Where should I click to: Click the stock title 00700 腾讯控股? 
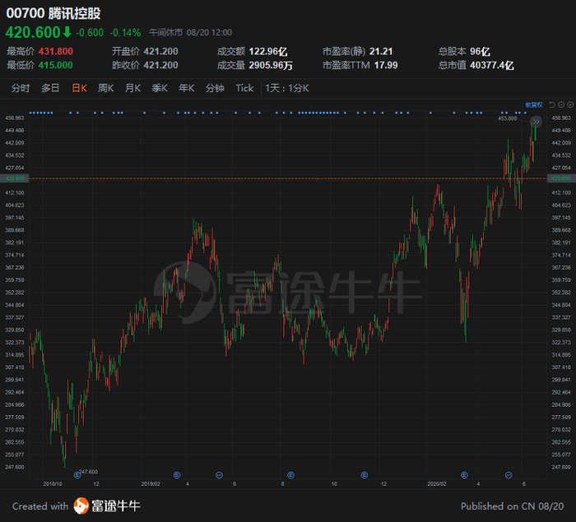coord(53,13)
